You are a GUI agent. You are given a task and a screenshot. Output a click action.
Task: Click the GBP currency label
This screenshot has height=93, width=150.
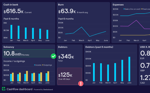coord(142,70)
